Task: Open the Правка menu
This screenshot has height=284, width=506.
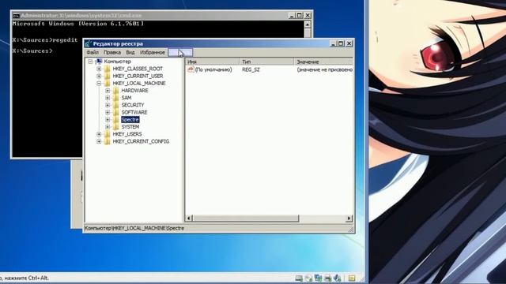Action: coord(112,52)
